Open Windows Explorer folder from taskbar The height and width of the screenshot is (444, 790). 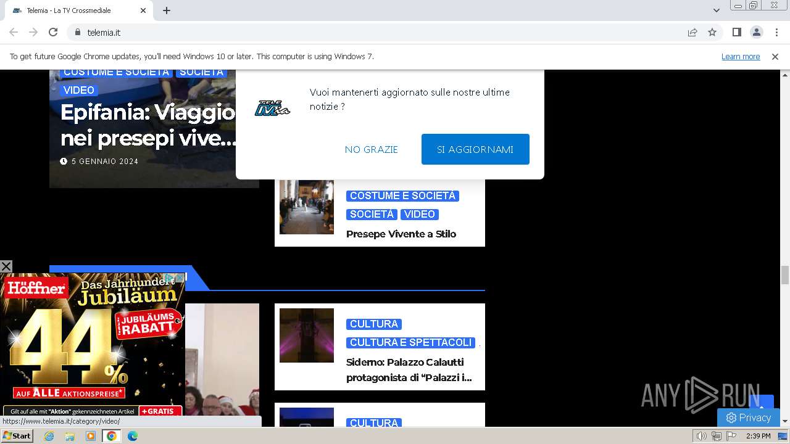70,436
